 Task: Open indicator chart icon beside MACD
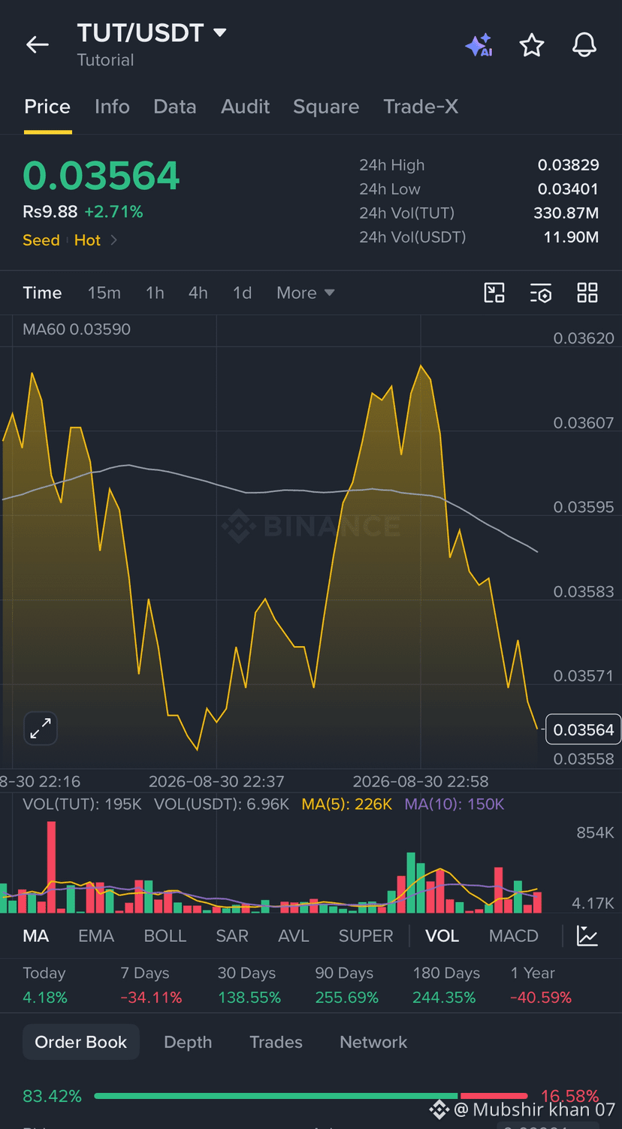(587, 936)
